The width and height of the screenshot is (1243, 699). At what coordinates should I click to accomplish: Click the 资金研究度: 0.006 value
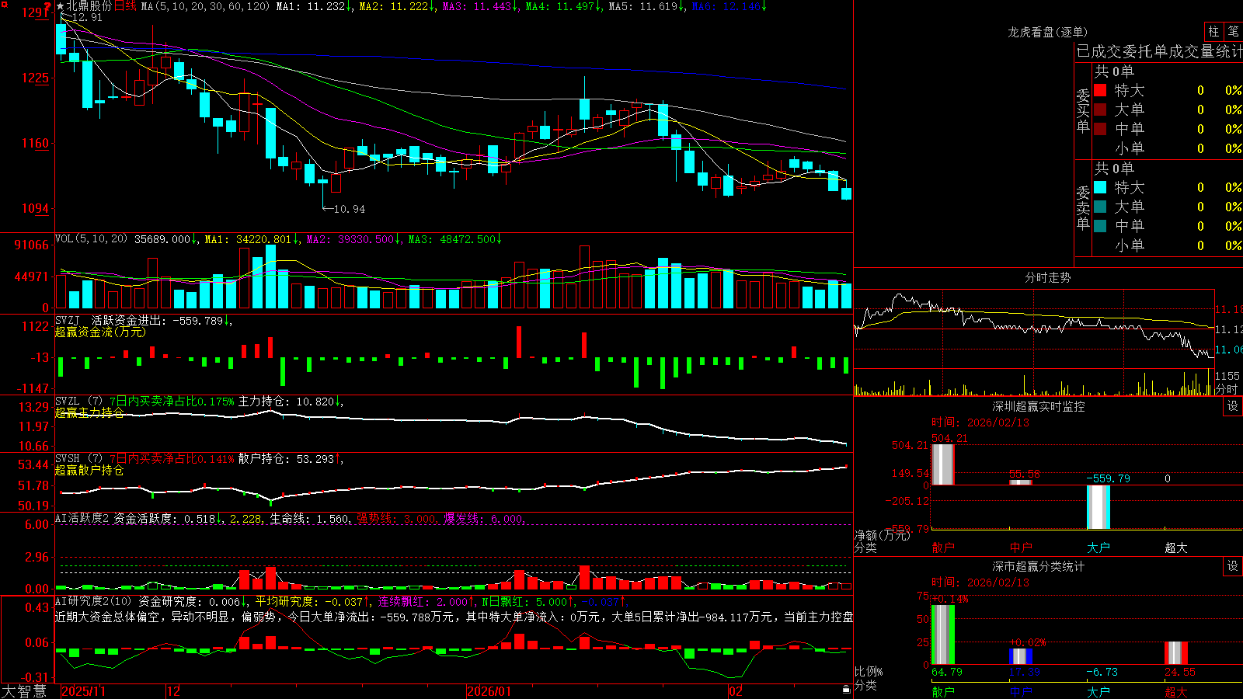coord(189,601)
